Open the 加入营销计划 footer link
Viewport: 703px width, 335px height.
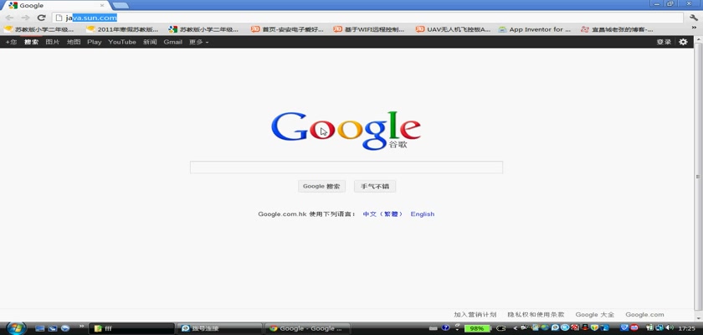click(x=475, y=315)
